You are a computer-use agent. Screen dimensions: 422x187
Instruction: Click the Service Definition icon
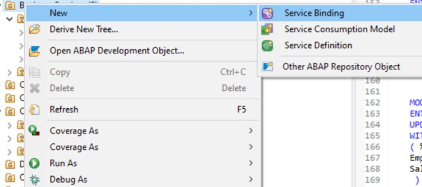267,45
